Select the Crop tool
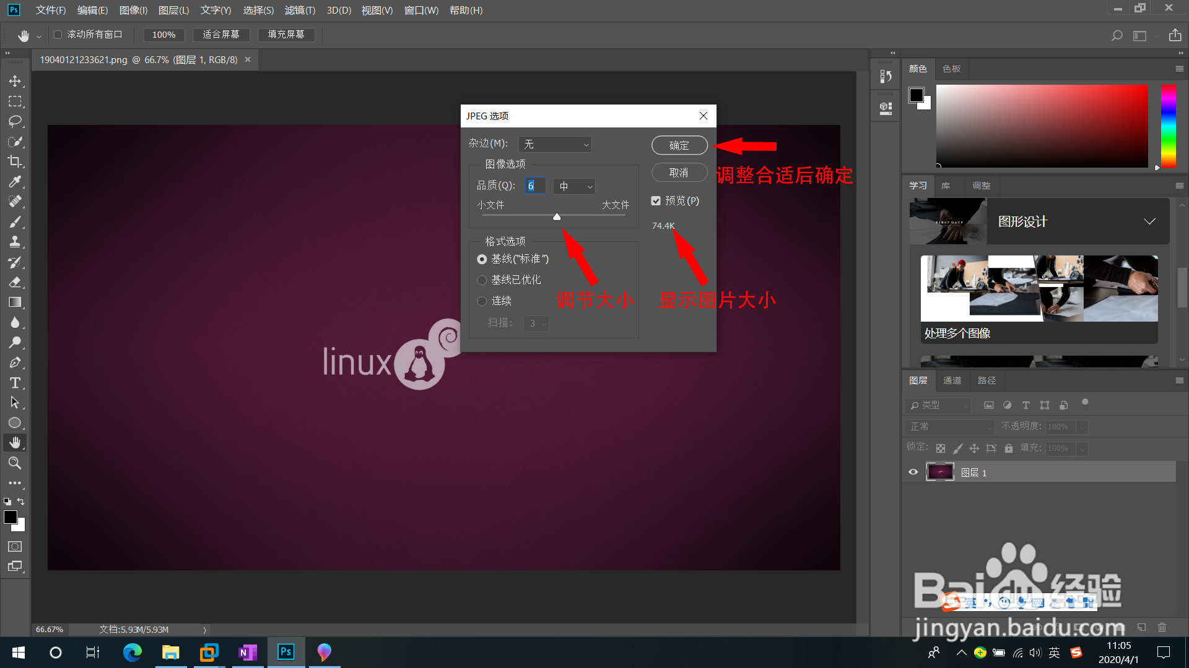The image size is (1189, 668). coord(15,161)
